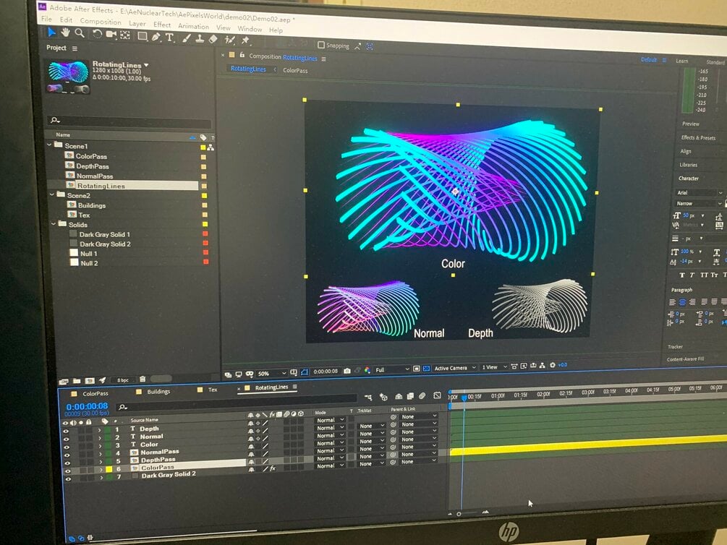This screenshot has width=727, height=545.
Task: Open the Active Camera dropdown
Action: pyautogui.click(x=455, y=368)
